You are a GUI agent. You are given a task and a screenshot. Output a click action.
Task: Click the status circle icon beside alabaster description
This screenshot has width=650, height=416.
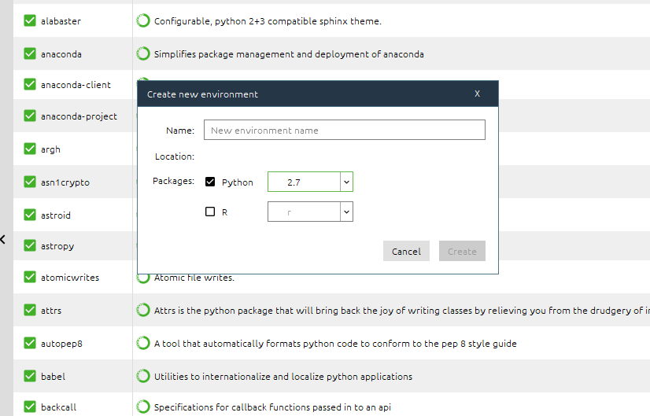[143, 21]
